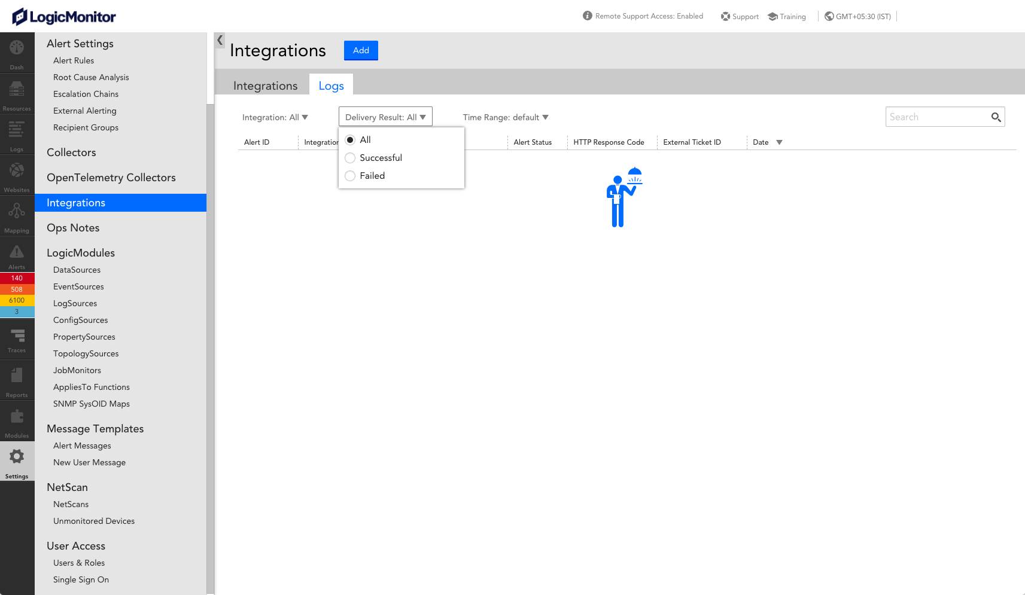Sort by External Ticket ID column header

pos(692,142)
